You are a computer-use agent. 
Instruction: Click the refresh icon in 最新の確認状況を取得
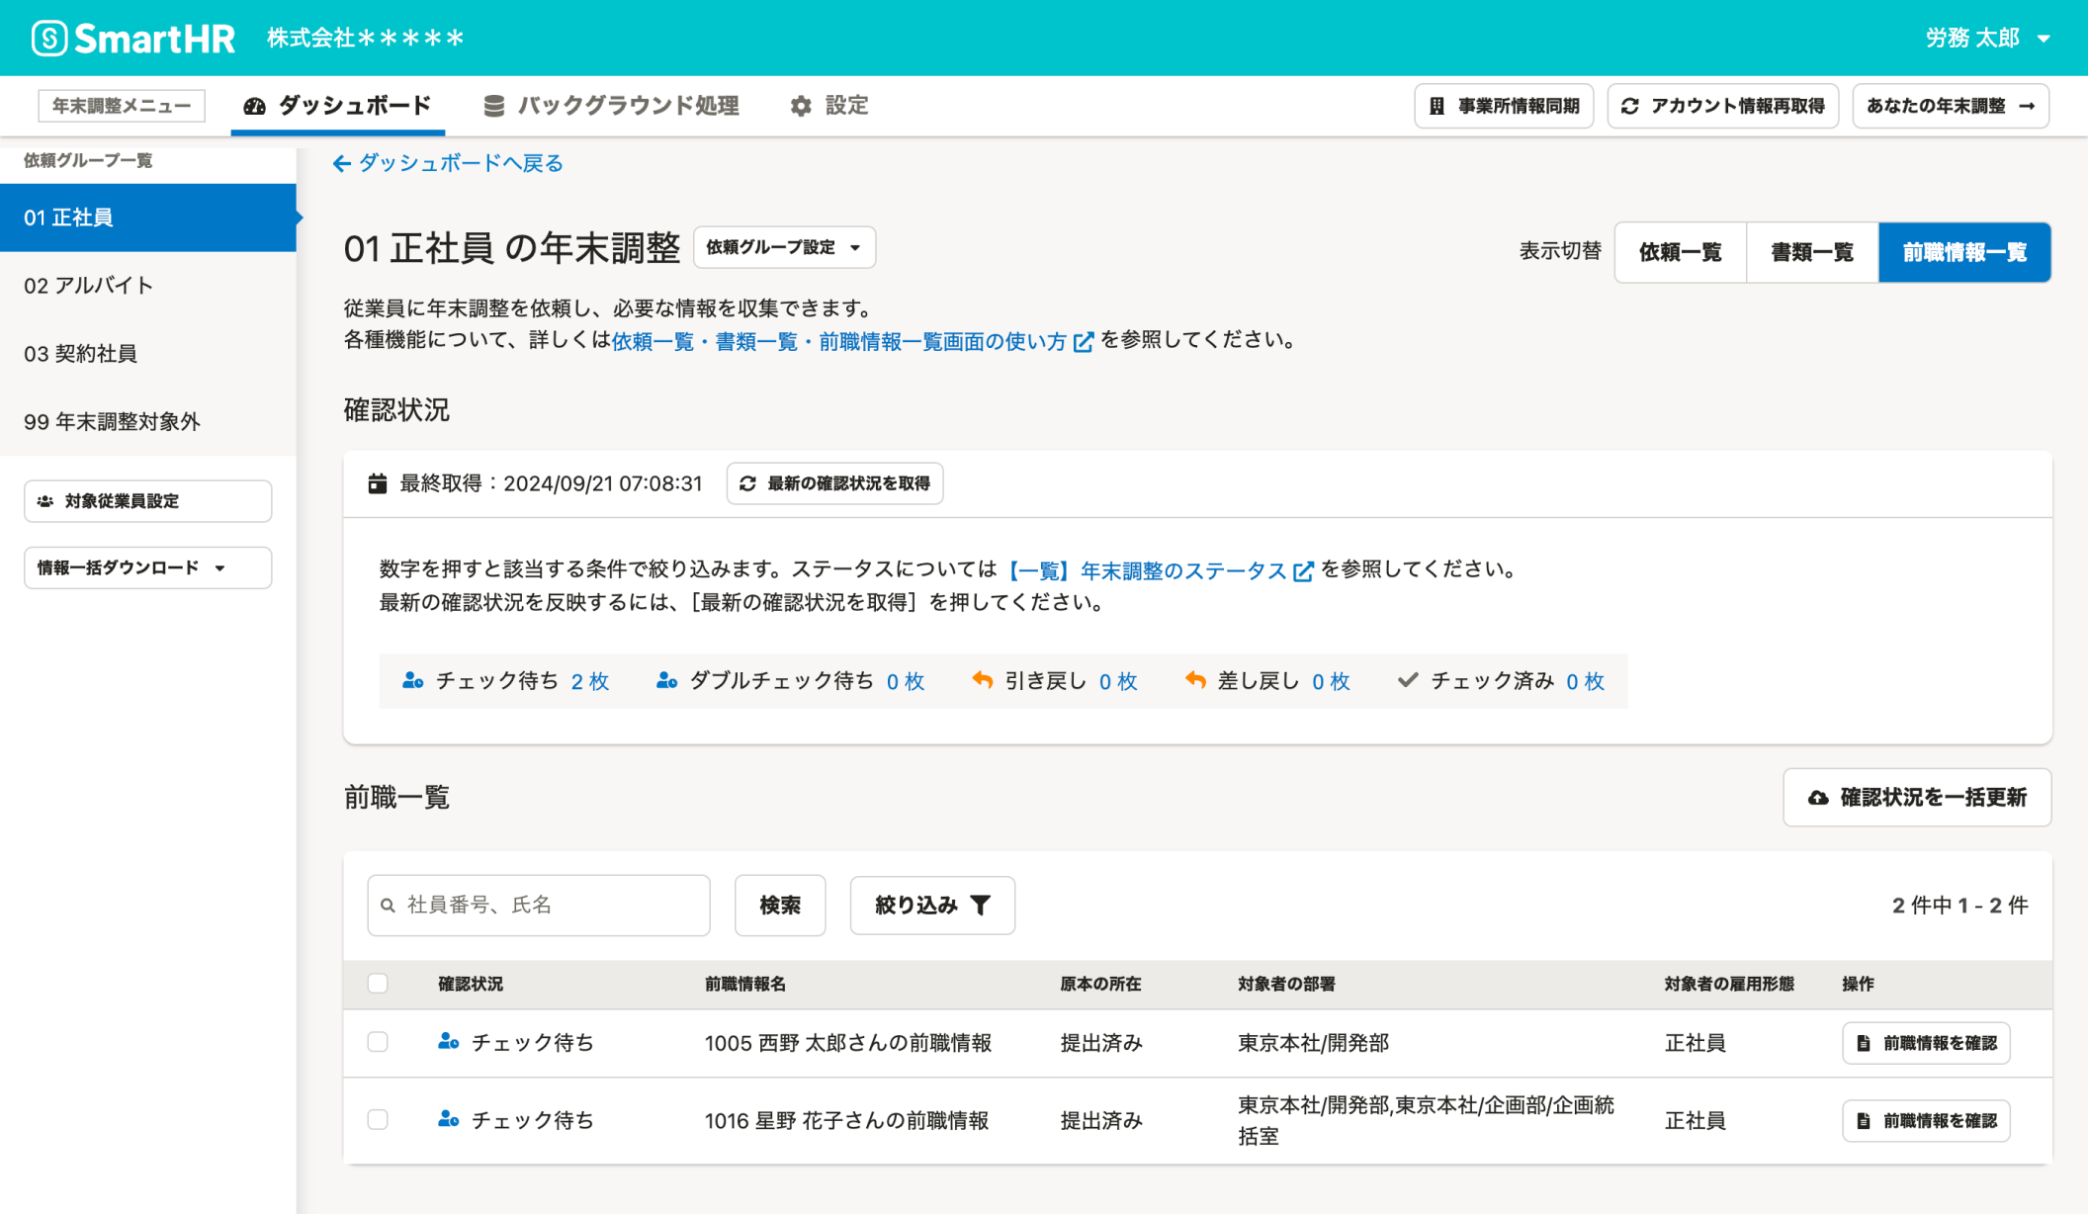(747, 483)
